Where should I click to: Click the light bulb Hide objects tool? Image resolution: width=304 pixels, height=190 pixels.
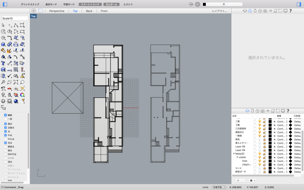[x=3, y=95]
